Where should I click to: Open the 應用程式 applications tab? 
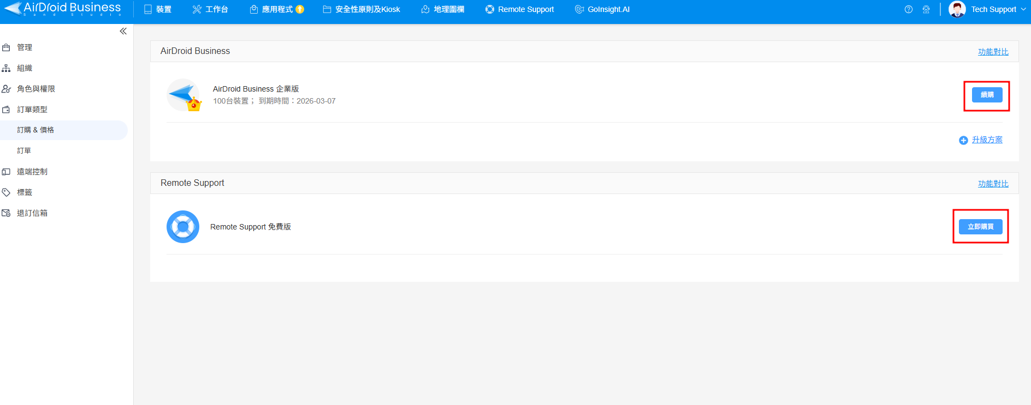point(271,9)
